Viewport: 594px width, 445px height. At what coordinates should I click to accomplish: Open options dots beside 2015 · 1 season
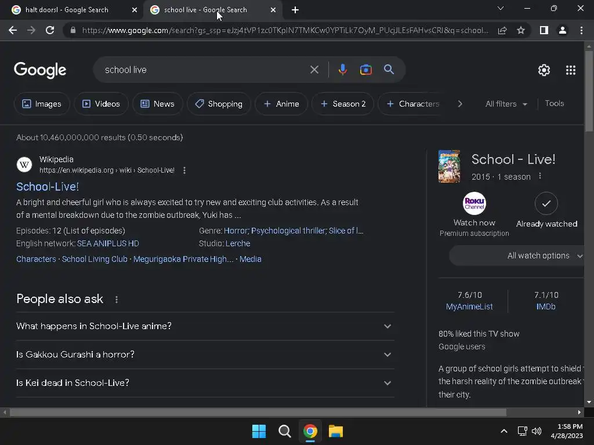[x=540, y=176]
